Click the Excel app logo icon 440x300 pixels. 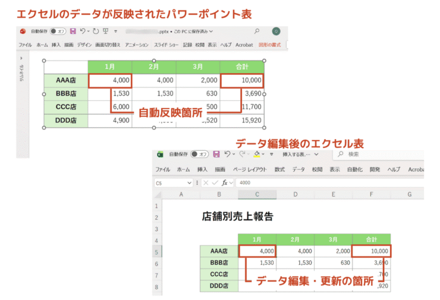point(160,154)
